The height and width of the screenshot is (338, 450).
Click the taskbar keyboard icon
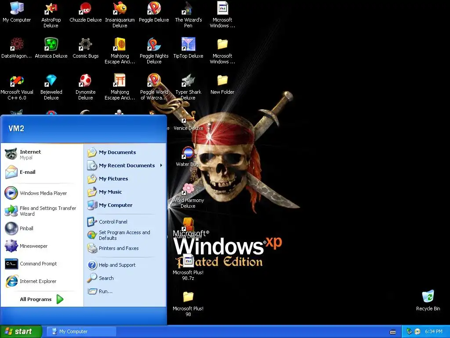393,332
